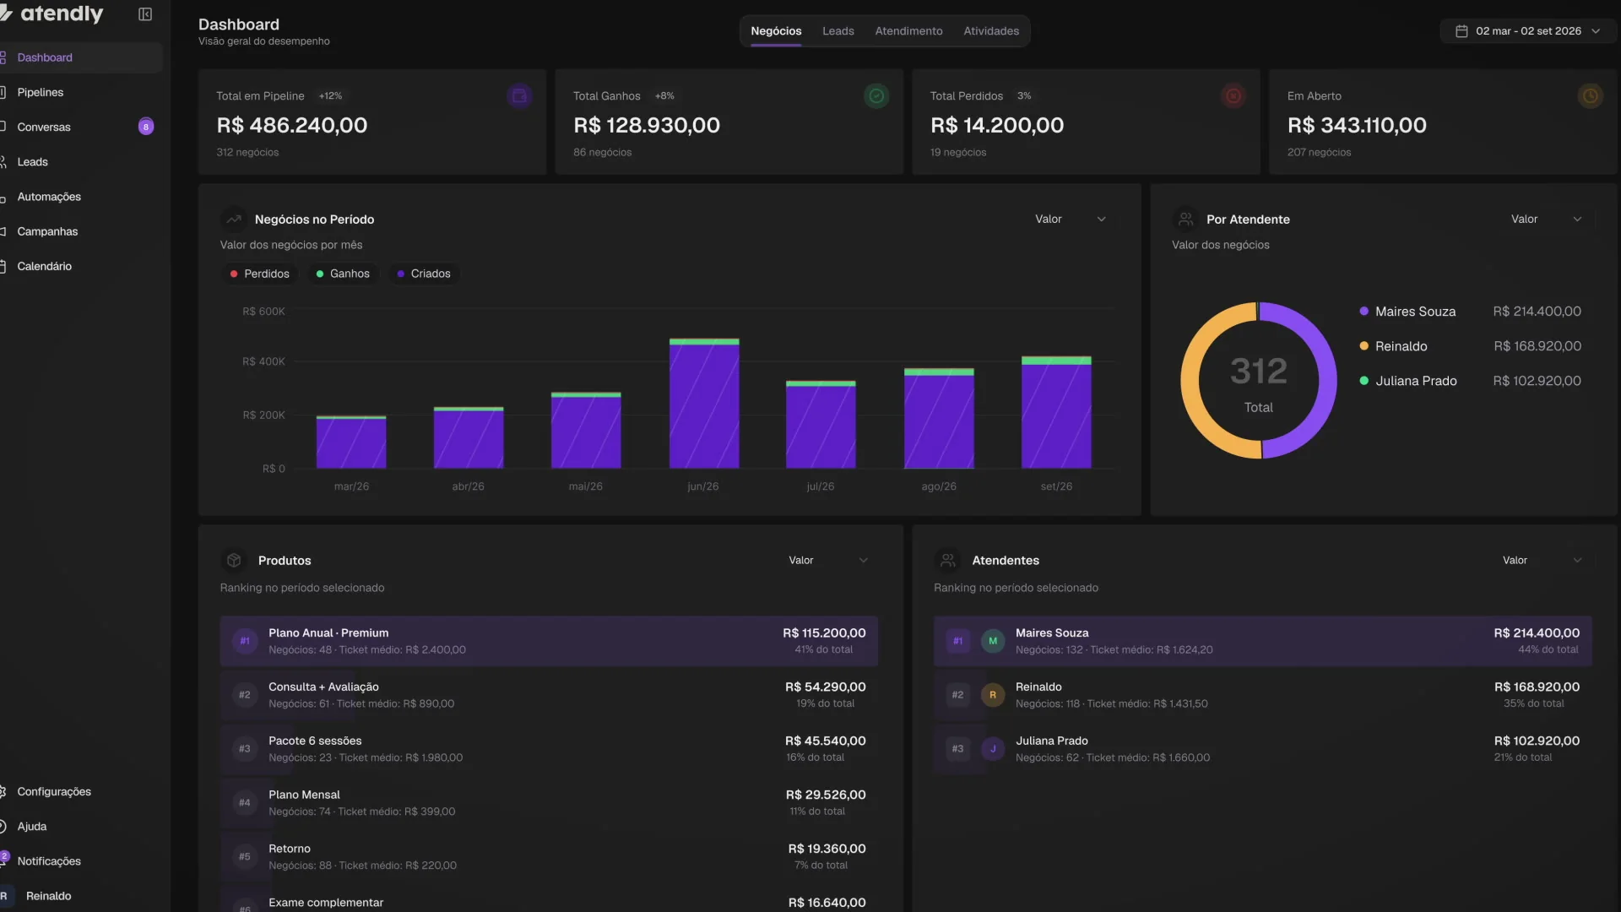The image size is (1621, 912).
Task: Click the Em Aberto clock icon
Action: point(1590,96)
